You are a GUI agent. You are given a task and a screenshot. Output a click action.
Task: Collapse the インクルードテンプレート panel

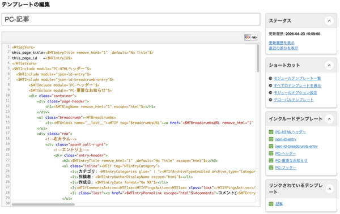[x=329, y=119]
